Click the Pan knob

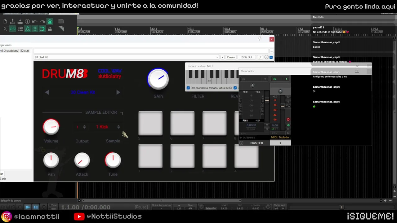[51, 160]
